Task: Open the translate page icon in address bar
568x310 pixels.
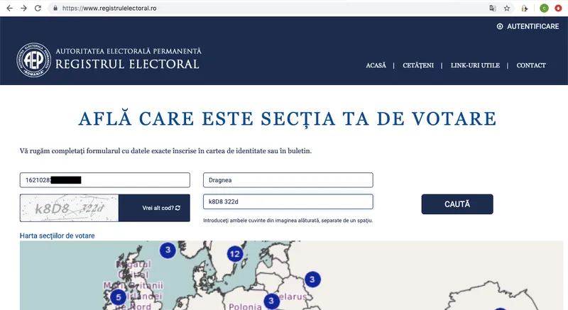Action: [493, 8]
